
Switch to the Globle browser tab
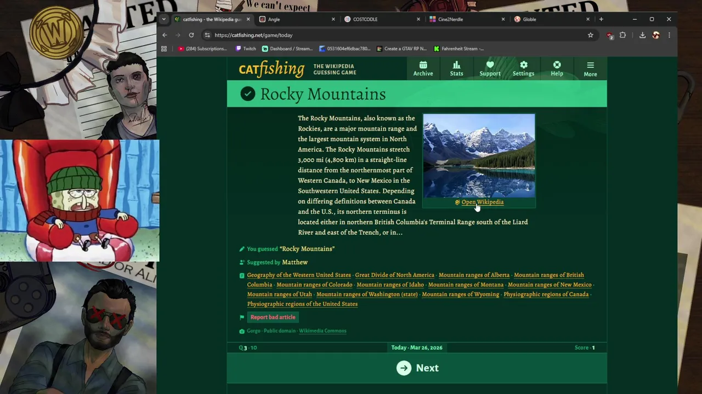[552, 19]
